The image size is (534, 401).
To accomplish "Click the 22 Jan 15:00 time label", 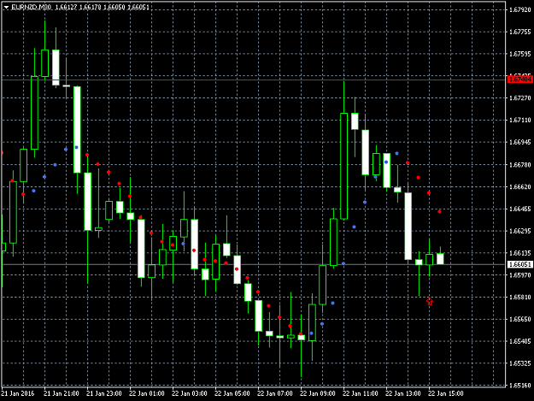I will coord(446,393).
